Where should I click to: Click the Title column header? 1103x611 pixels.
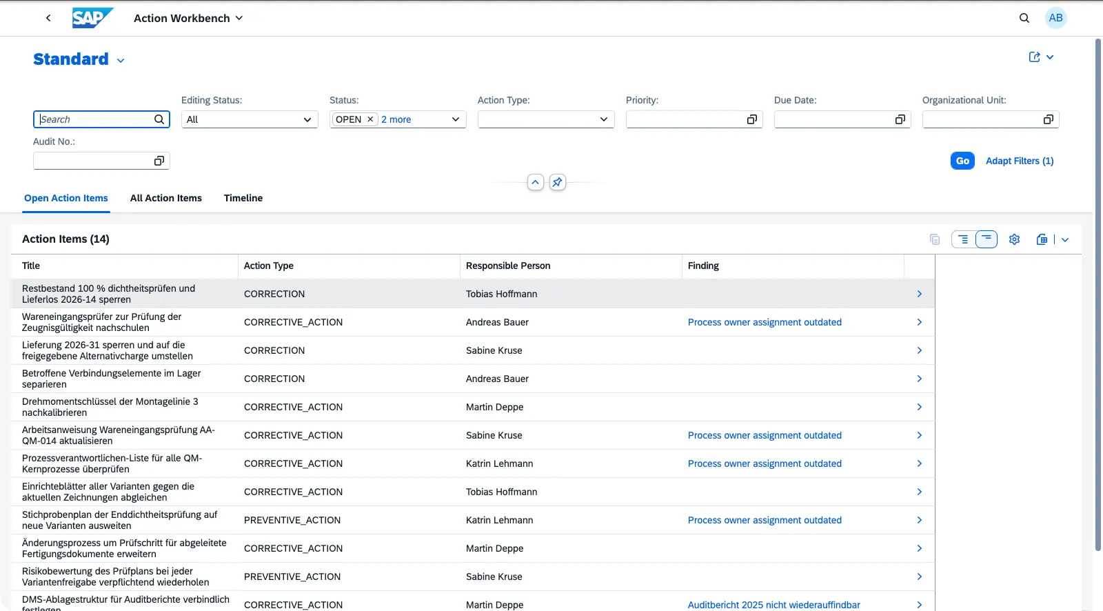tap(125, 266)
